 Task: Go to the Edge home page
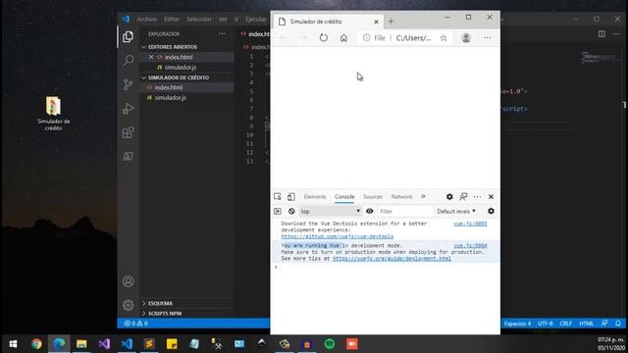tap(343, 37)
